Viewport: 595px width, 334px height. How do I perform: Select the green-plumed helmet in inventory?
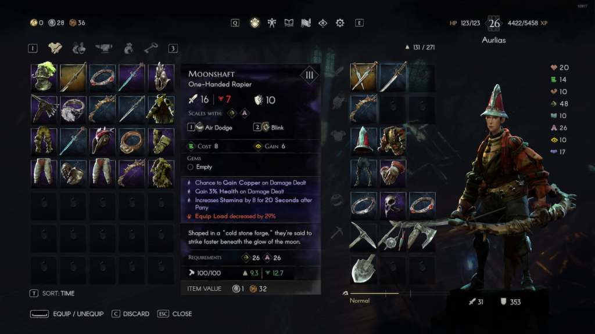pyautogui.click(x=44, y=77)
